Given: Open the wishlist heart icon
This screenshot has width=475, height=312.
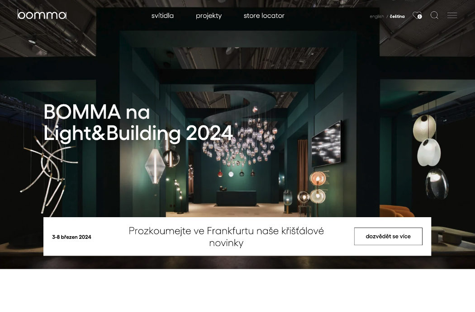Looking at the screenshot, I should tap(416, 15).
